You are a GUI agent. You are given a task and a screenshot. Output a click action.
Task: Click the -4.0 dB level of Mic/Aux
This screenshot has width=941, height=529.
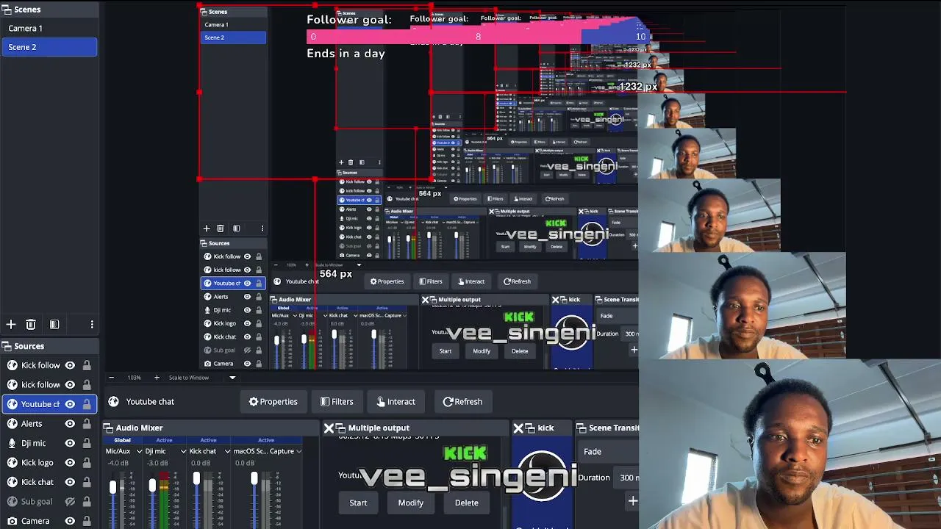point(118,464)
